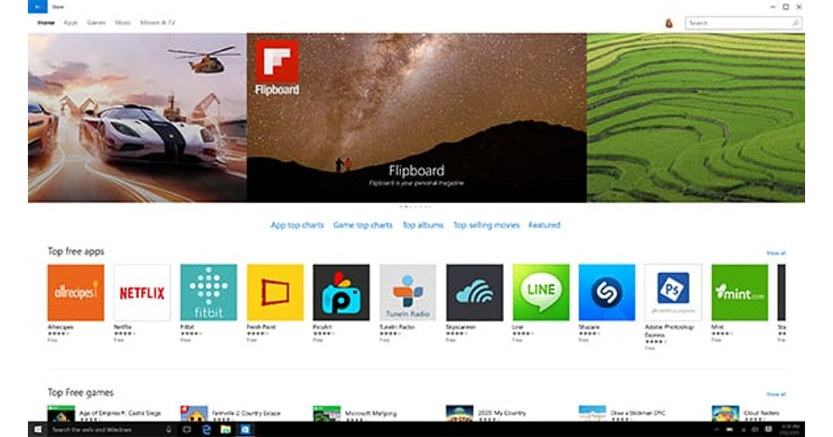Switch to the Games tab

(x=96, y=23)
